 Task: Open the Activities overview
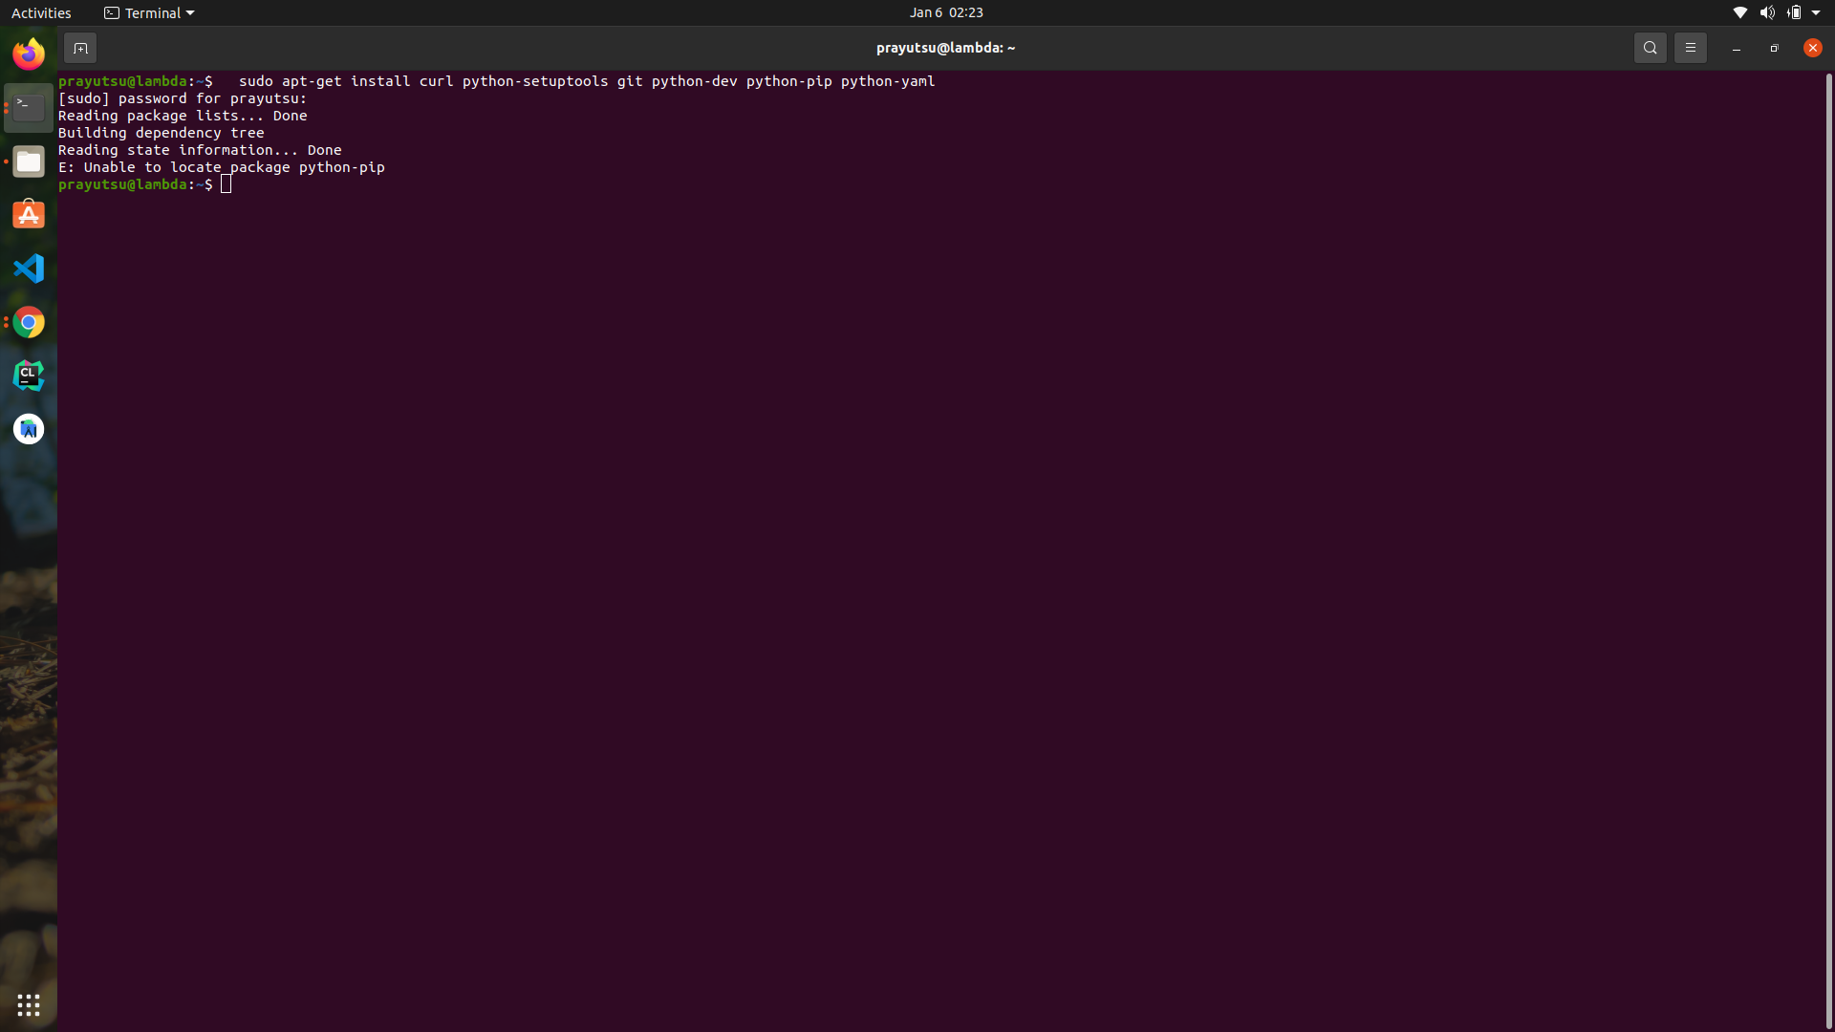pos(41,12)
